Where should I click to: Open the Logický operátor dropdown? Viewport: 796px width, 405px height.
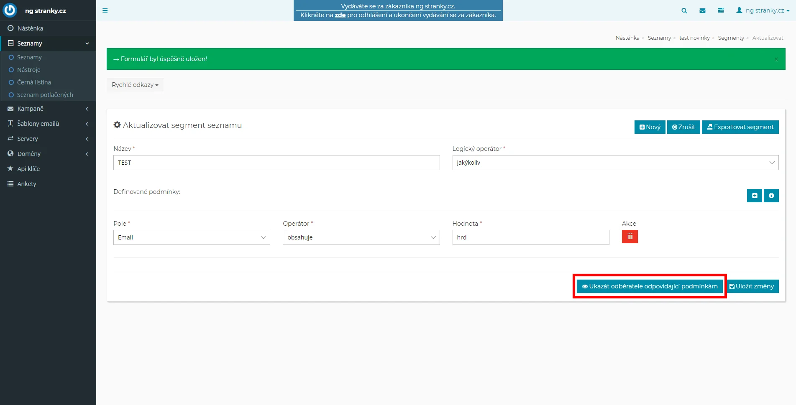pos(615,163)
